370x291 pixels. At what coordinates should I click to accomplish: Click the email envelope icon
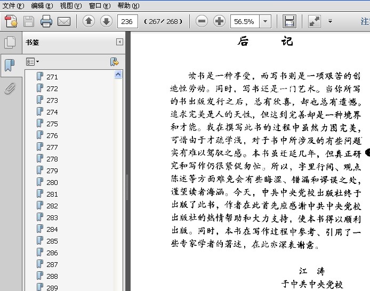click(64, 21)
